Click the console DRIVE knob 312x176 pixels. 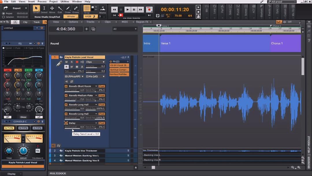23,151
